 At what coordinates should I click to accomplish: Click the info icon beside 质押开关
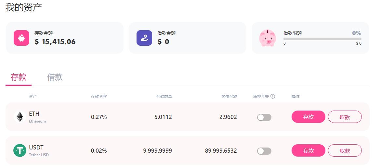tap(273, 96)
